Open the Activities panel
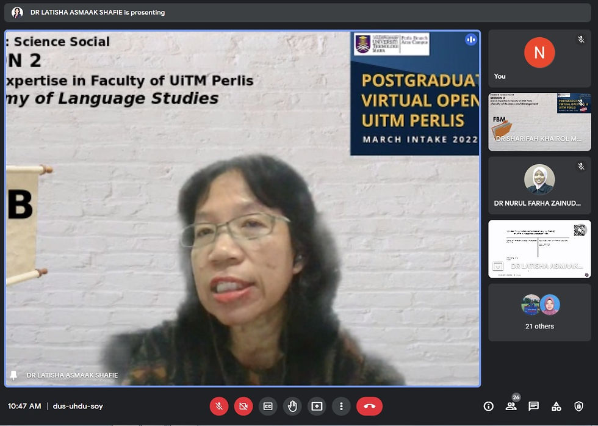This screenshot has width=598, height=426. 556,406
